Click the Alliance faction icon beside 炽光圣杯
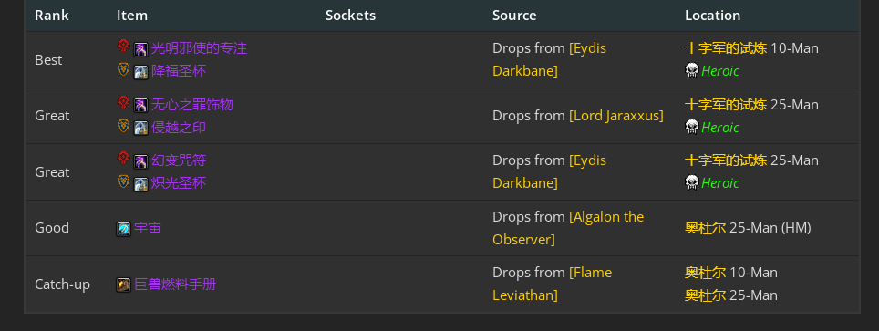Screen dimensions: 879x331 point(123,181)
